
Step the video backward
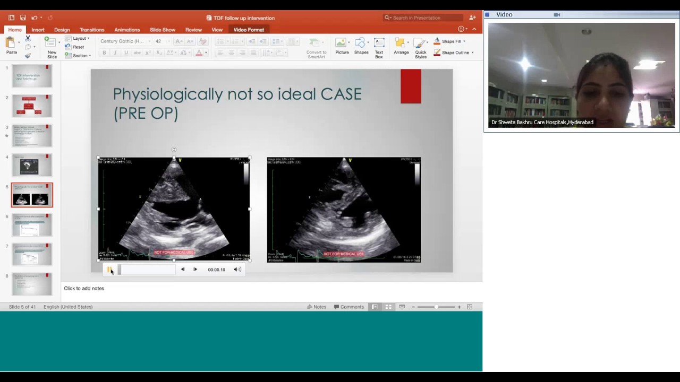tap(182, 270)
